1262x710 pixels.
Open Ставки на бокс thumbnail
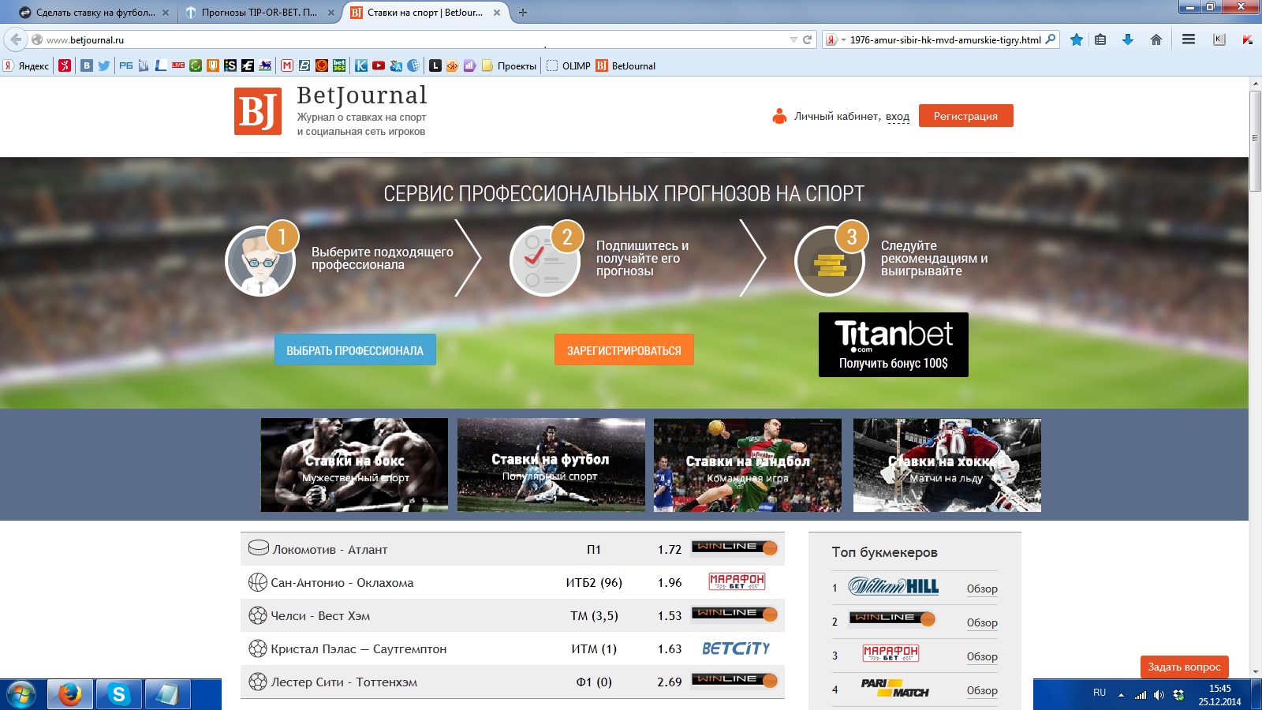tap(354, 465)
